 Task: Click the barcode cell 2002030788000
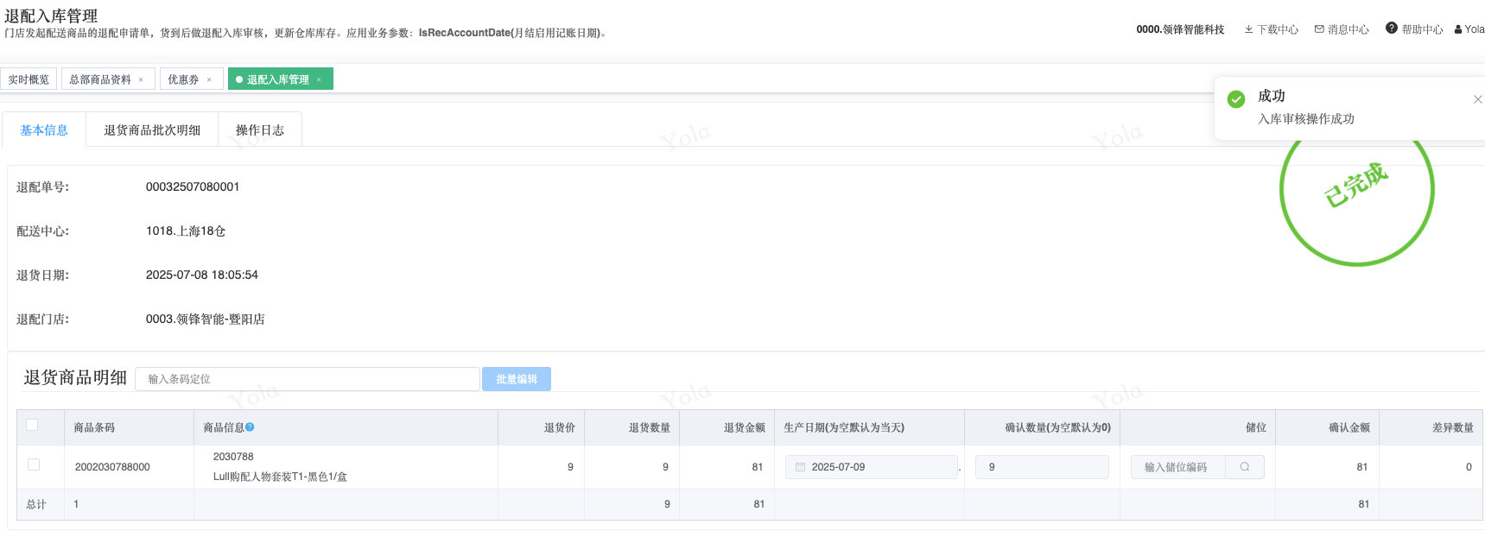[112, 467]
